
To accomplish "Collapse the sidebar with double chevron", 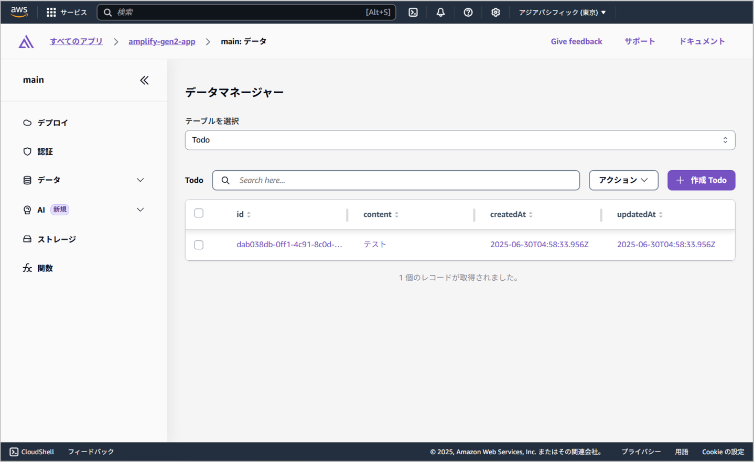I will click(x=144, y=80).
